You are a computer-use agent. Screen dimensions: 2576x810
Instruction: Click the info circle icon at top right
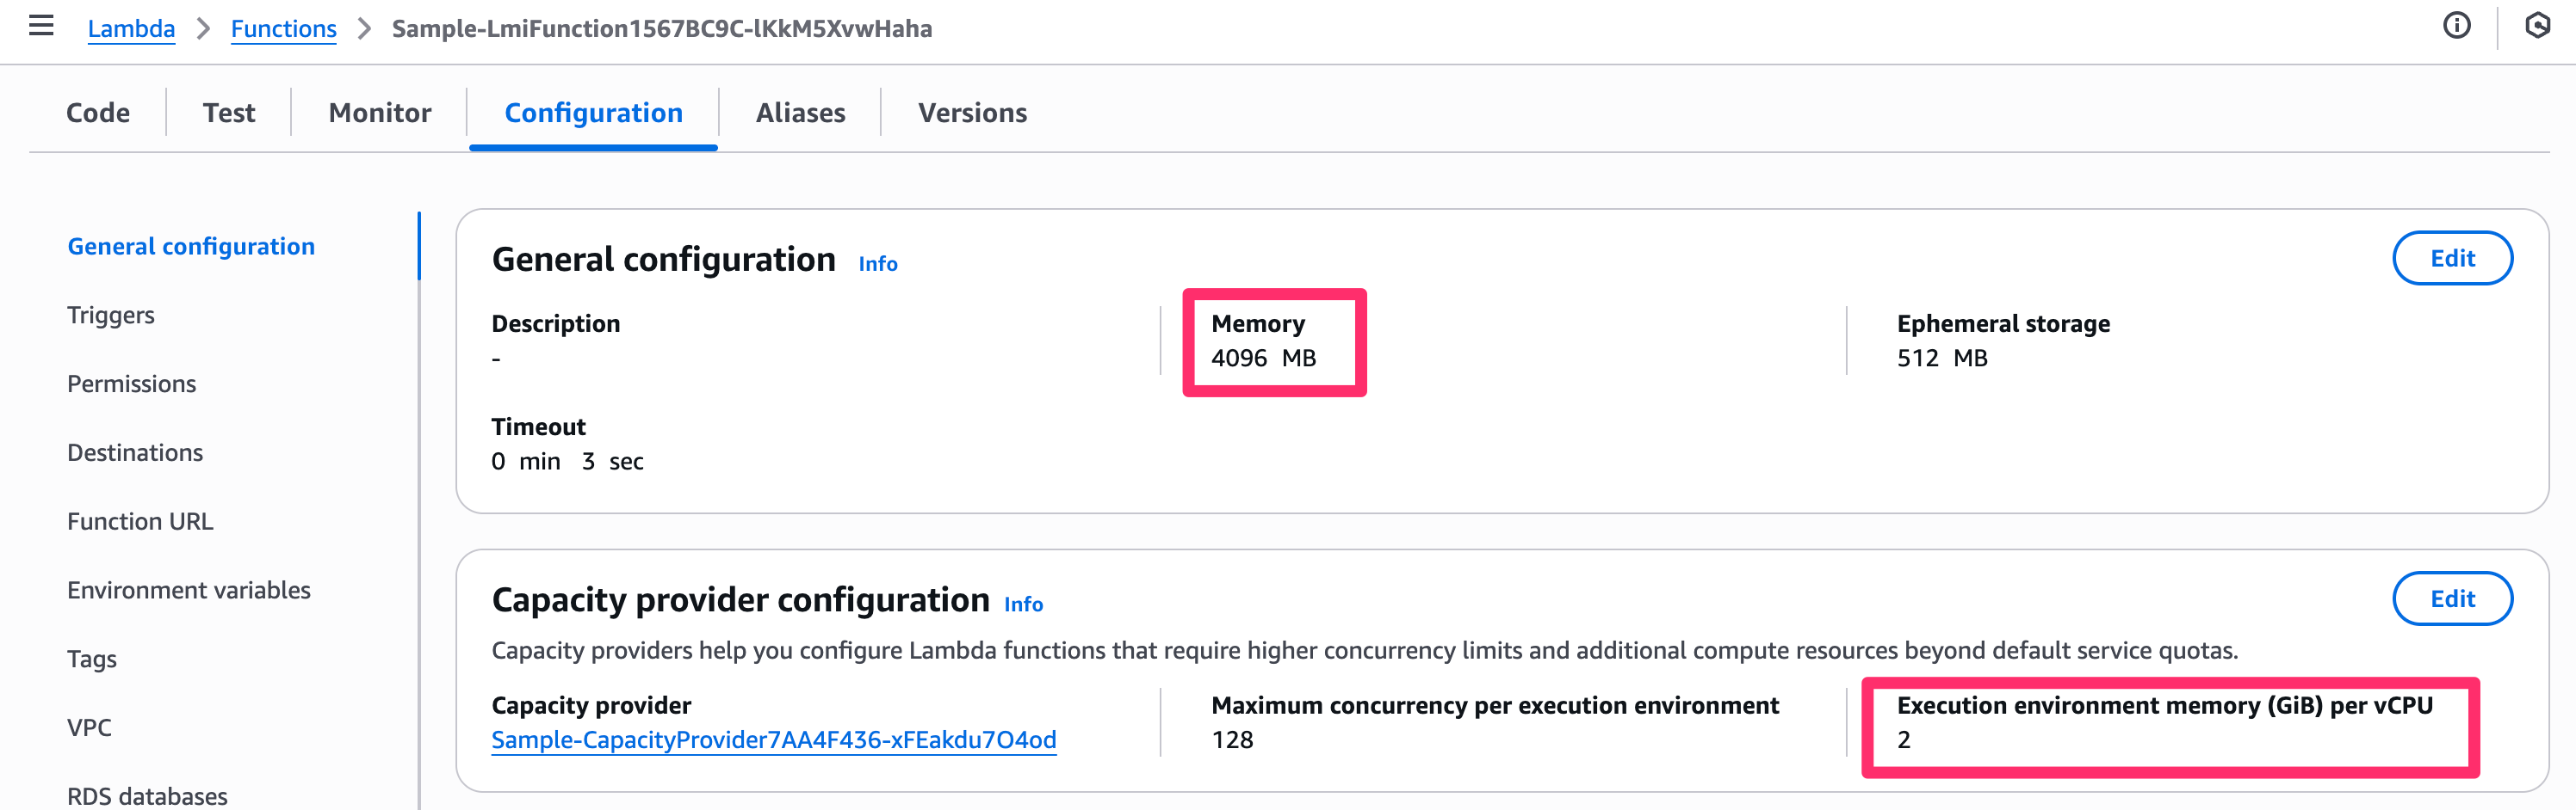2456,26
